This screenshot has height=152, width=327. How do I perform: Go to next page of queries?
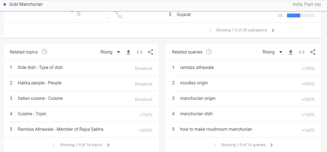click(x=272, y=145)
